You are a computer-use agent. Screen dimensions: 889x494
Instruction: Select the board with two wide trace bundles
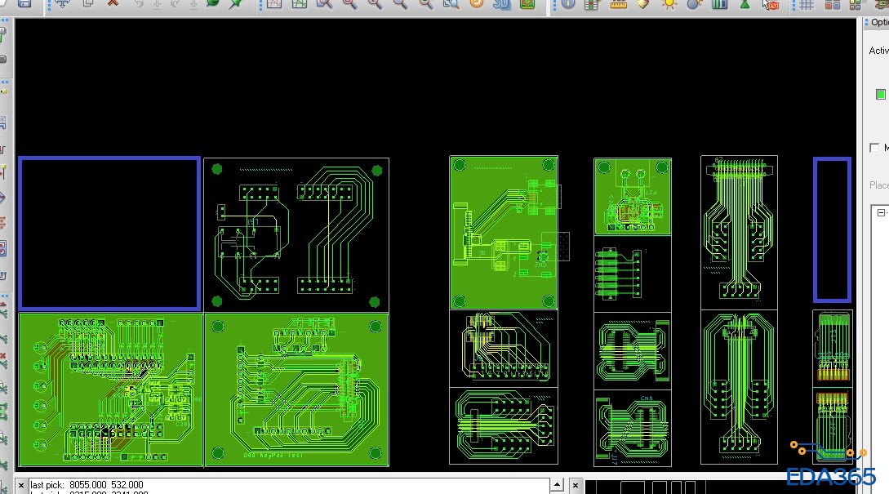point(296,235)
